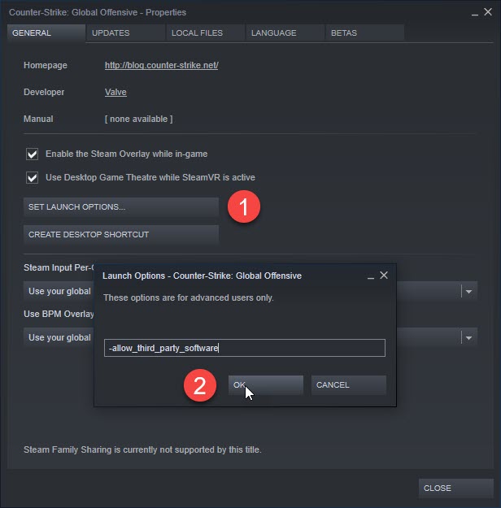Click the launch options text field
501x508 pixels.
245,348
